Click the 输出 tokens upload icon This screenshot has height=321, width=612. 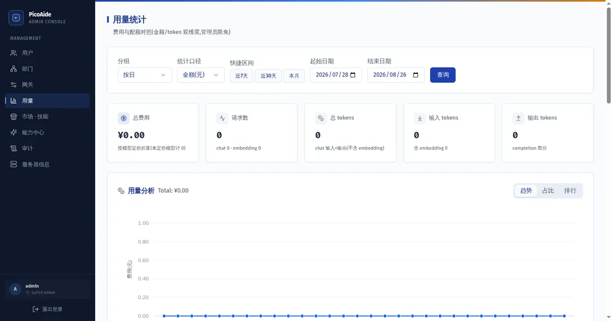[x=519, y=118]
